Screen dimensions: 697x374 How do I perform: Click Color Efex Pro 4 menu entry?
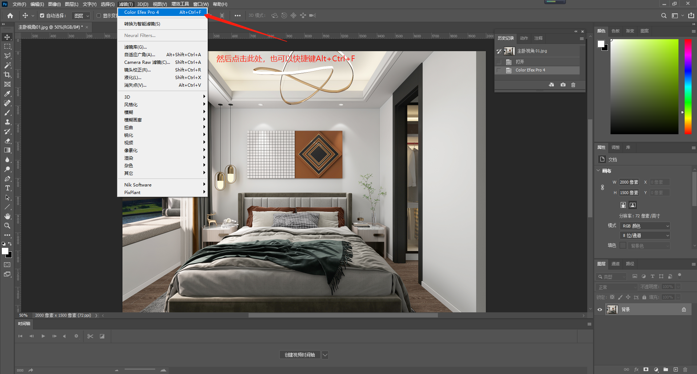coord(162,12)
